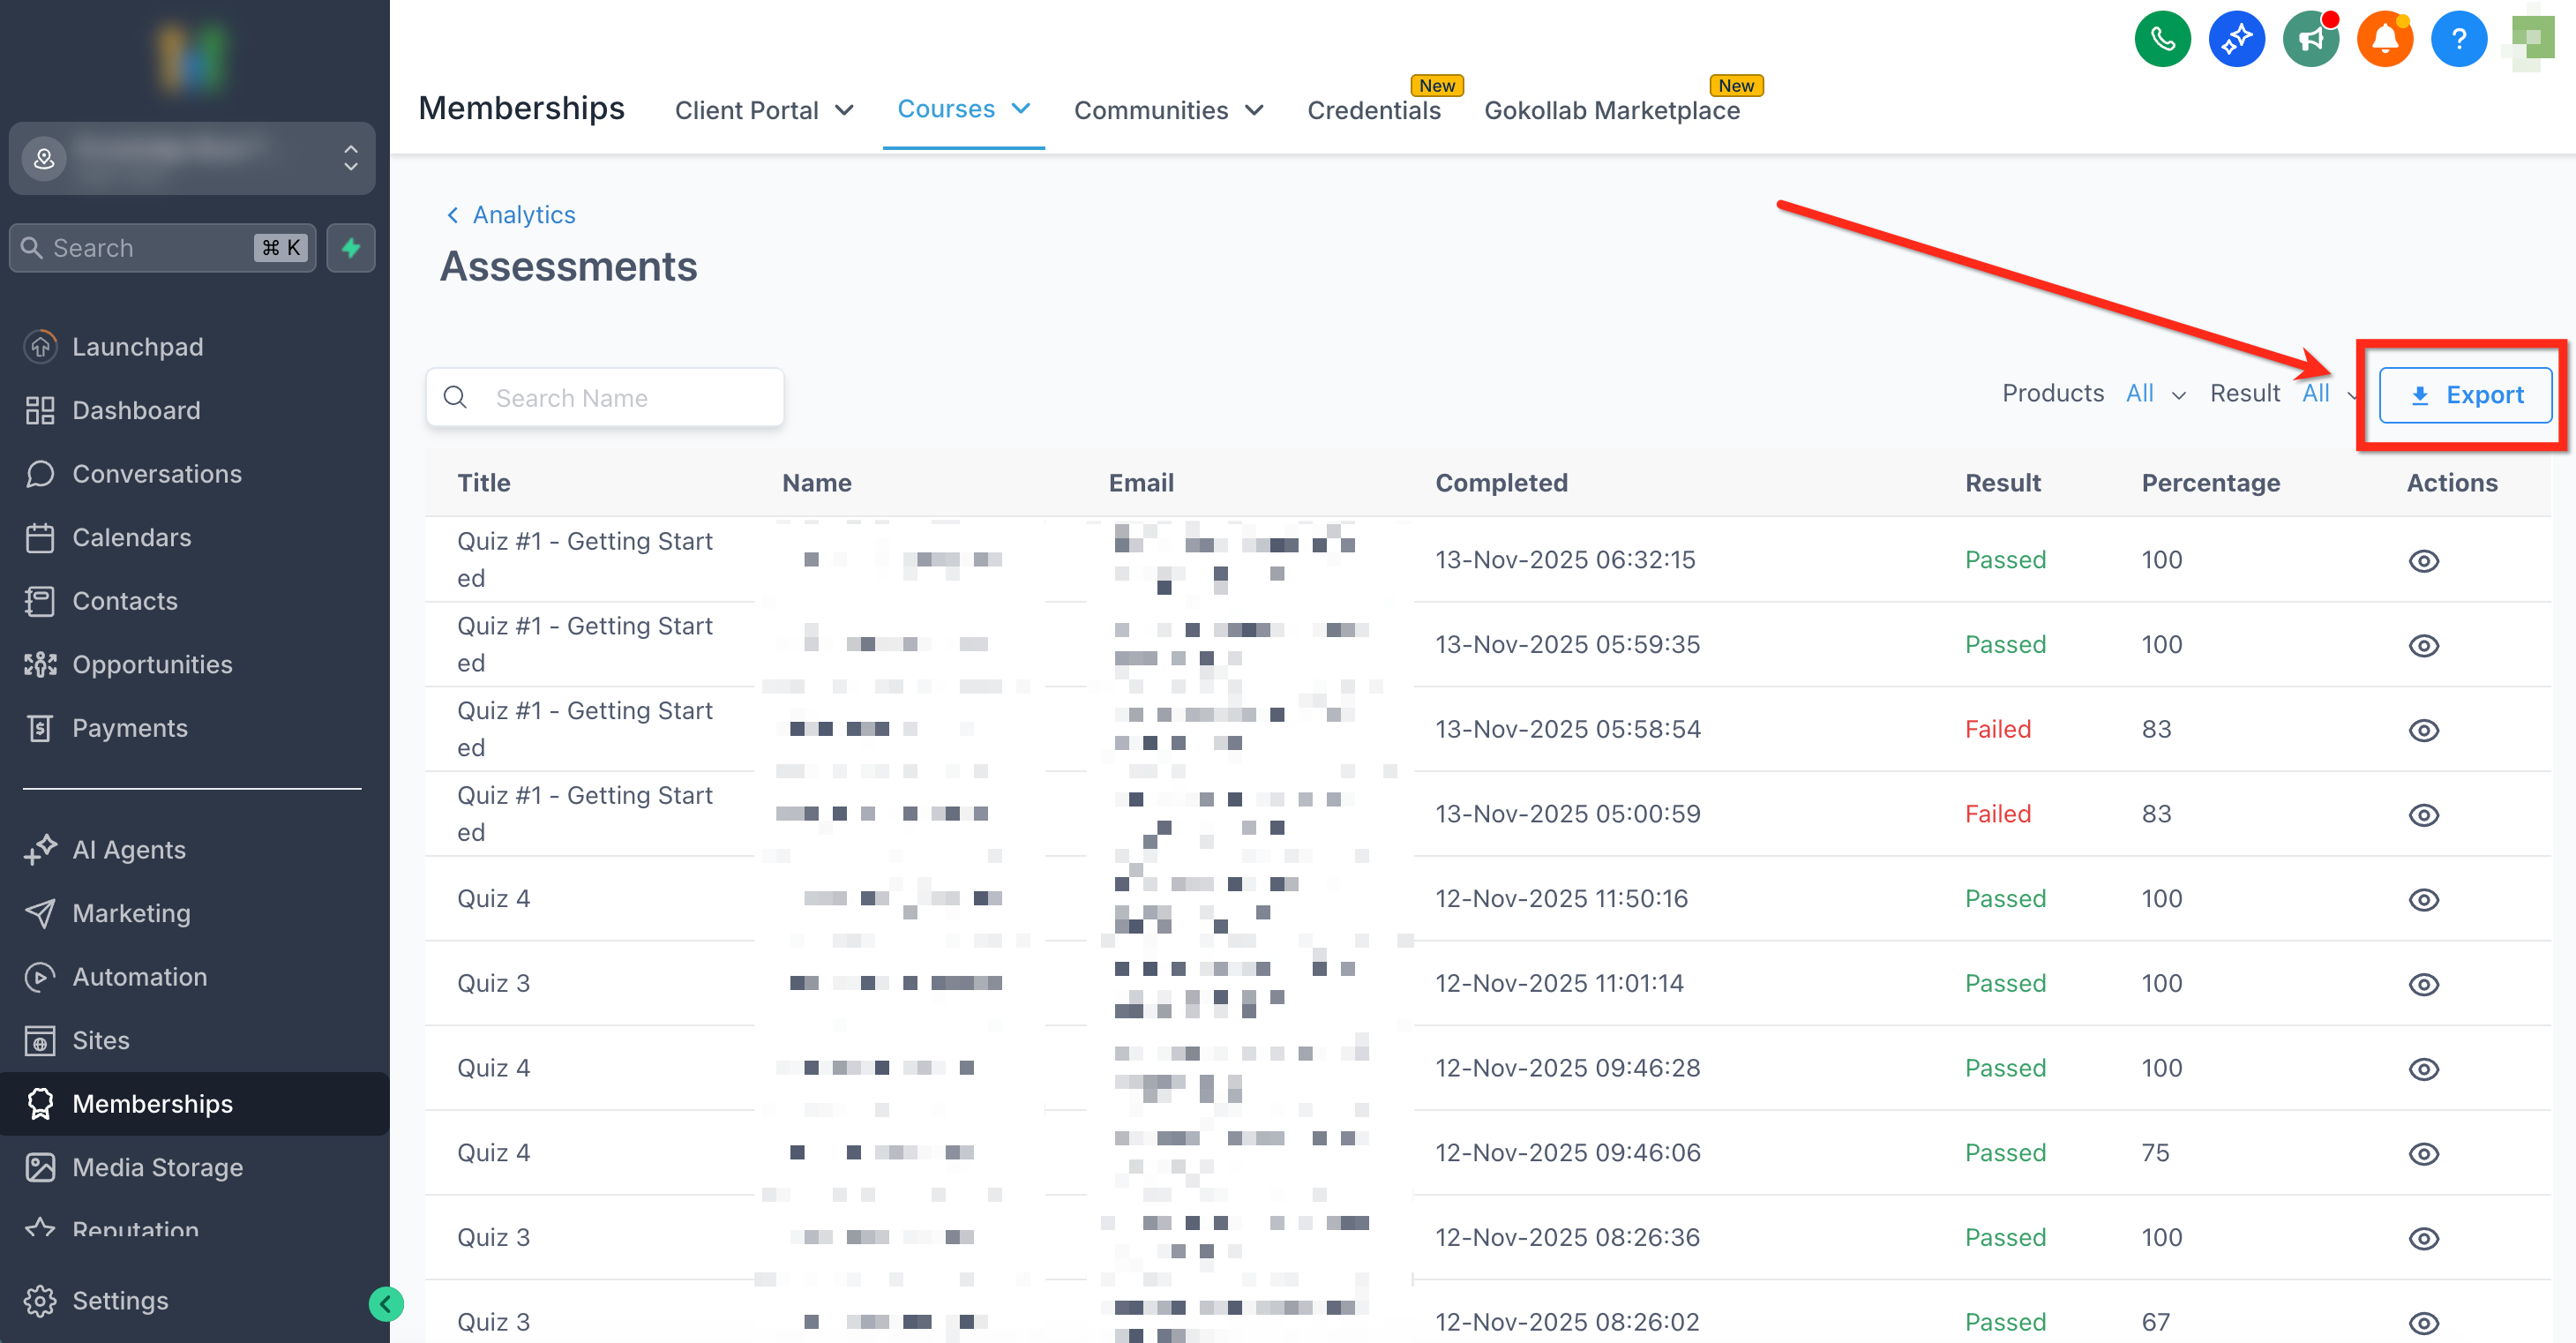Viewport: 2576px width, 1343px height.
Task: Click the green lightning quick actions icon
Action: [x=351, y=247]
